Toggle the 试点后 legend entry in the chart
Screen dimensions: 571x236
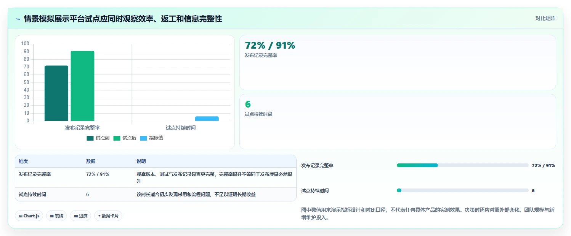[x=125, y=138]
